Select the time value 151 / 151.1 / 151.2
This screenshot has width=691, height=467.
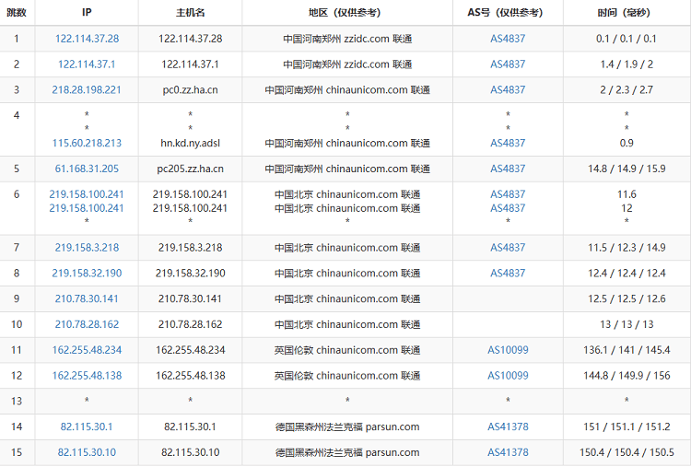pos(627,426)
